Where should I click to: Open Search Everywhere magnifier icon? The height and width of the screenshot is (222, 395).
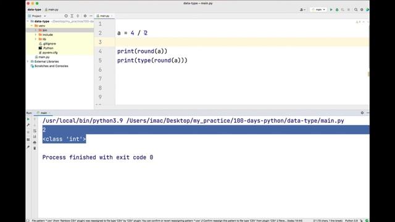(x=355, y=10)
